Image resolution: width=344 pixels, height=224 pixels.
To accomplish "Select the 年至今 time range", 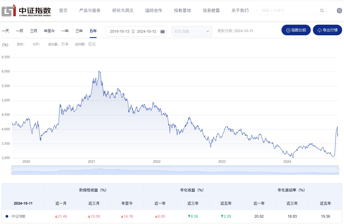I will (x=49, y=31).
